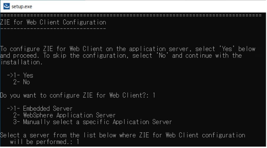Image resolution: width=267 pixels, height=148 pixels.
Task: Click the answer "1" after the configure prompt
Action: click(x=153, y=95)
